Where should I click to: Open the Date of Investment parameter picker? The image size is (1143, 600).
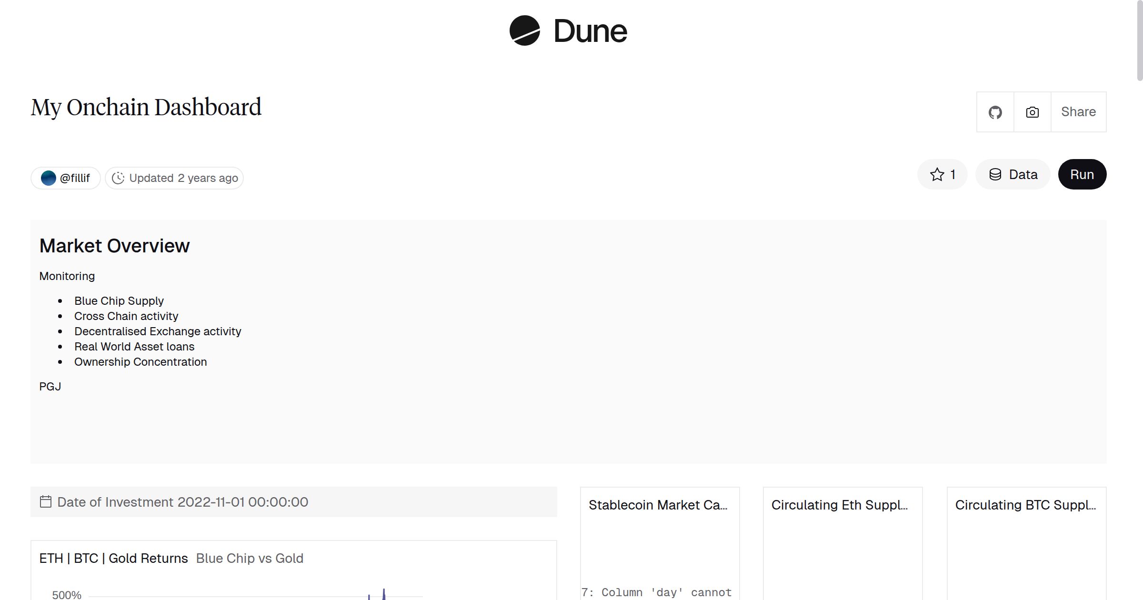point(182,501)
